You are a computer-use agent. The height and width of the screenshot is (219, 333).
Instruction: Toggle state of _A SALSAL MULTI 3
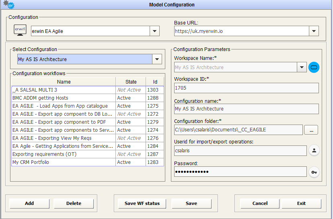129,90
